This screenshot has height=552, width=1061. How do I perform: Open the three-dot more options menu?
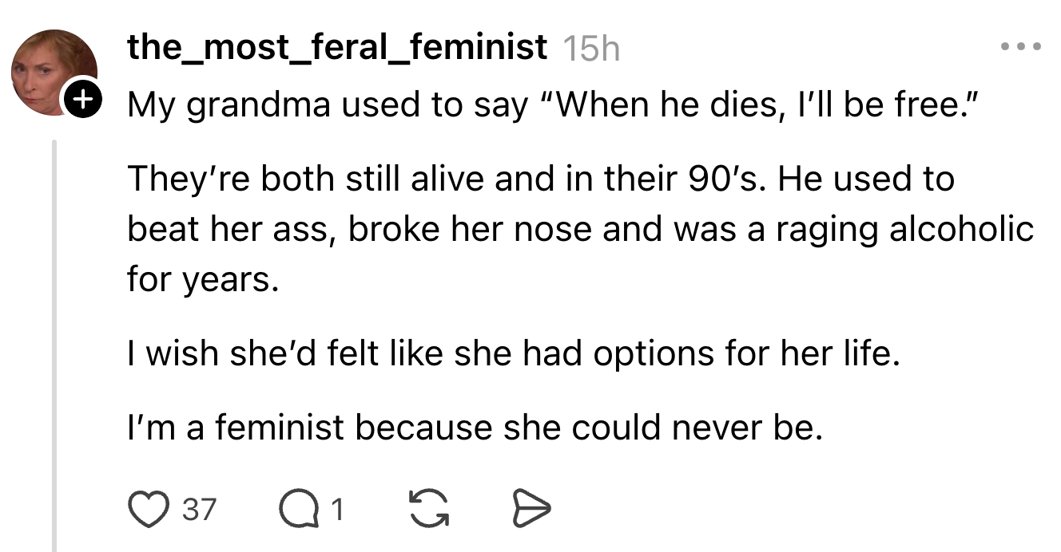coord(1020,48)
